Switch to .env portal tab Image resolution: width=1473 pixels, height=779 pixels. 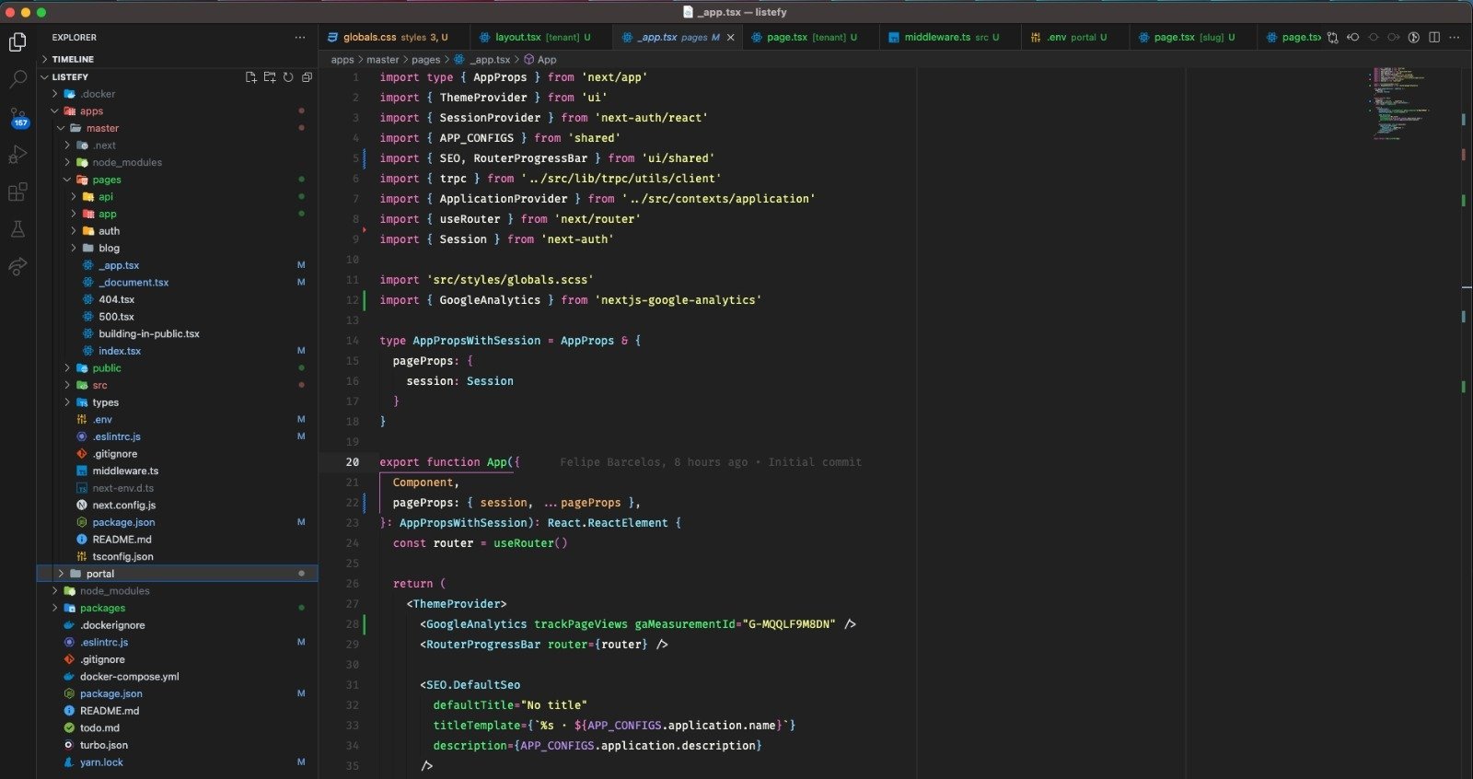(x=1076, y=38)
